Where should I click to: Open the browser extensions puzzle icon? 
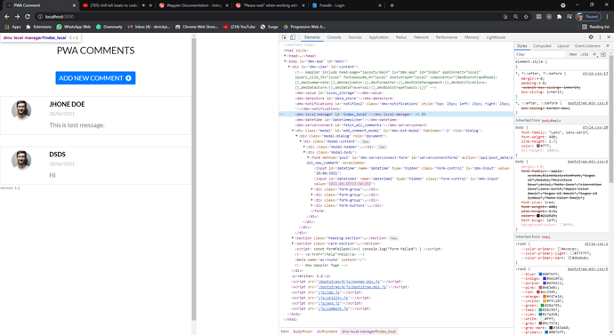click(x=559, y=16)
